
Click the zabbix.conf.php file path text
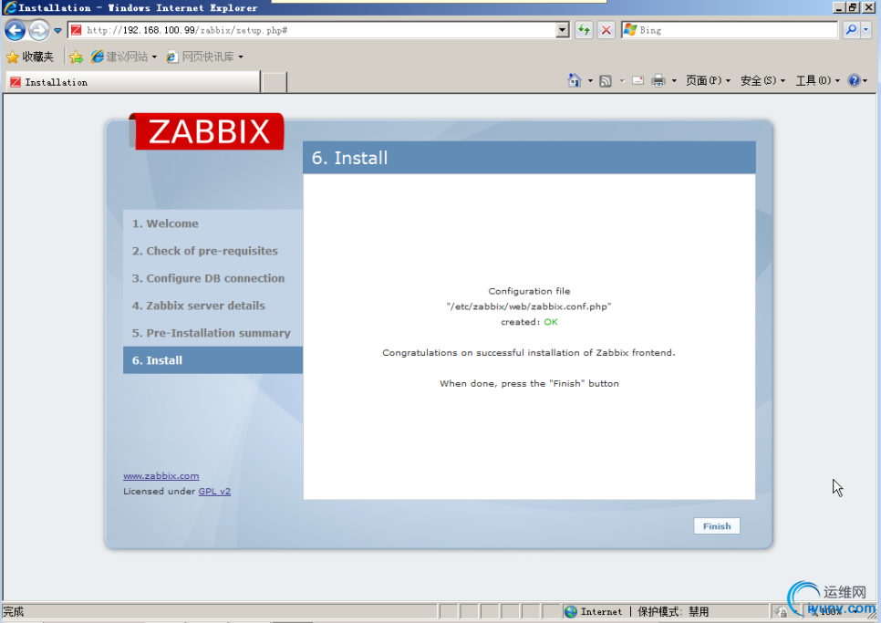click(529, 306)
